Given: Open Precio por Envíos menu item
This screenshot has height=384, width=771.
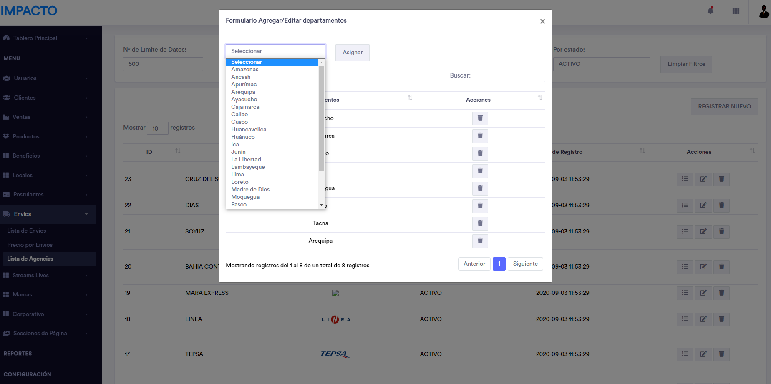Looking at the screenshot, I should coord(30,245).
